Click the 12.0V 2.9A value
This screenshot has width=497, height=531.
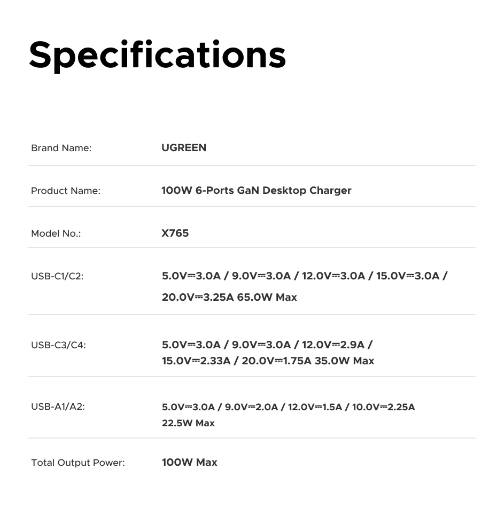pyautogui.click(x=333, y=345)
